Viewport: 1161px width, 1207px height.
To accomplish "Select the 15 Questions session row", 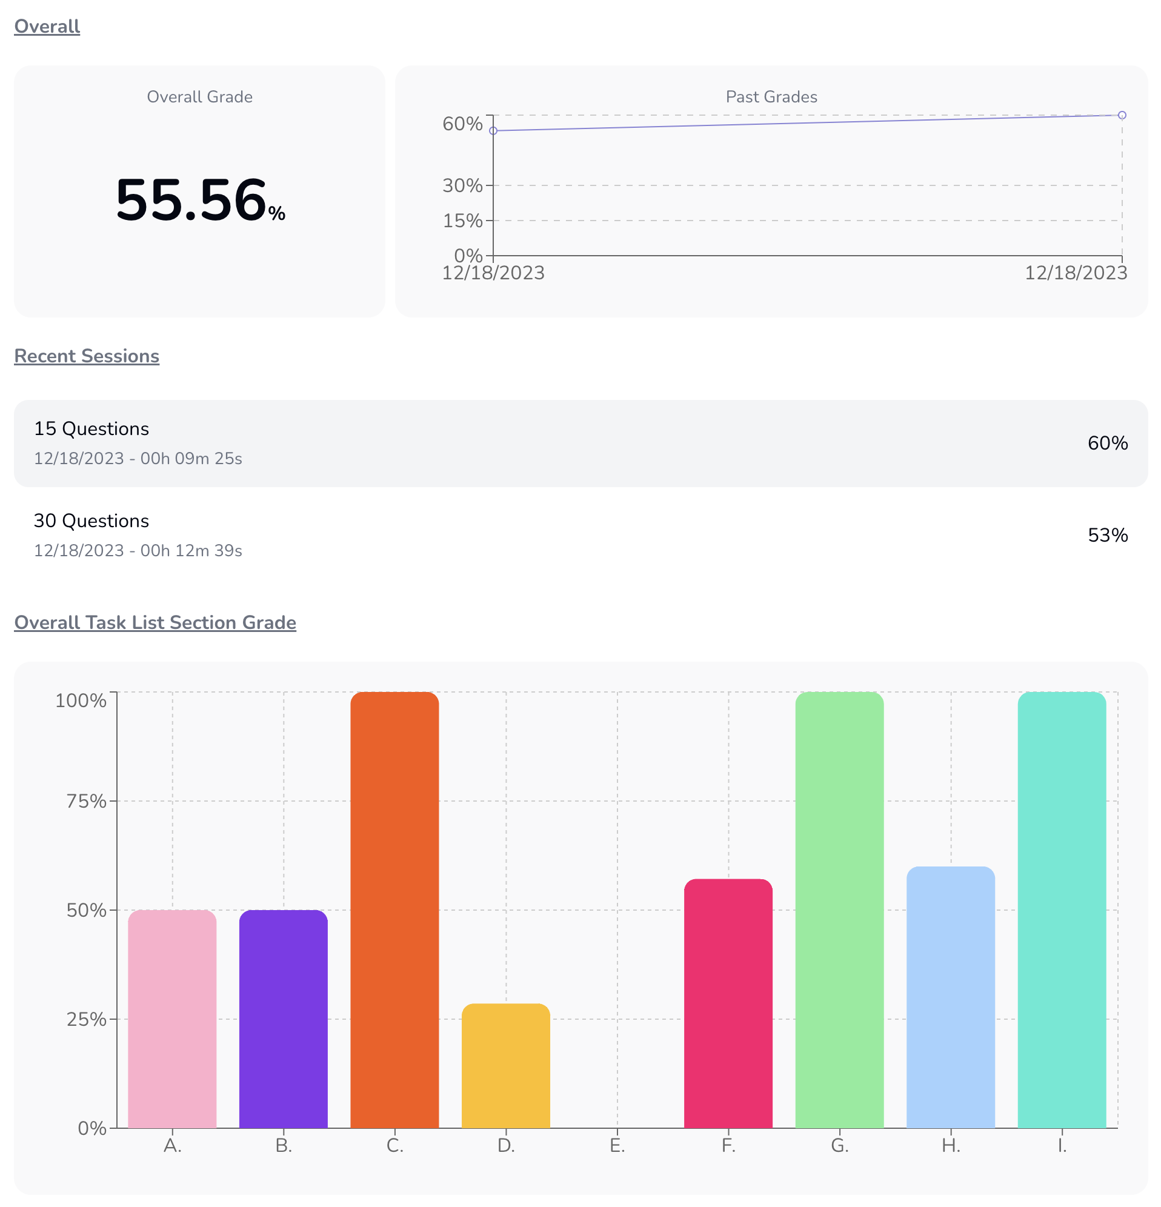I will (581, 444).
